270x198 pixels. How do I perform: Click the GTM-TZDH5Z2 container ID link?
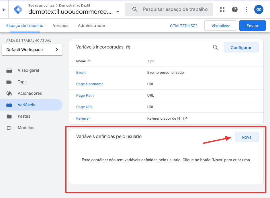183,26
